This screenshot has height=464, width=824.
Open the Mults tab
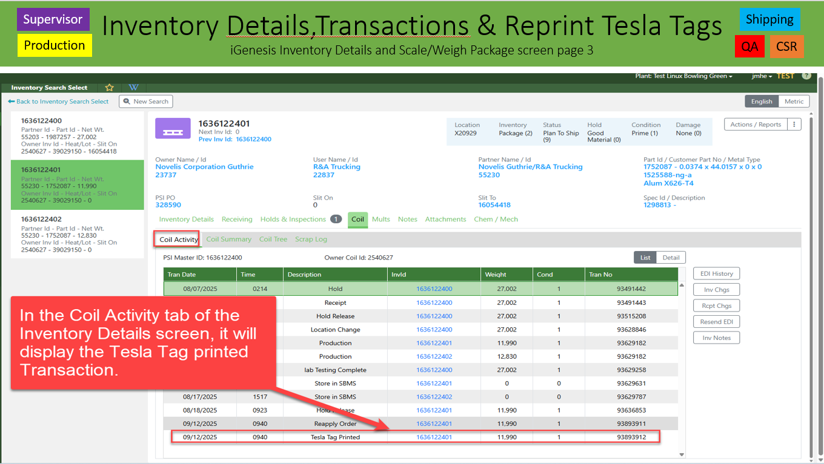[381, 219]
